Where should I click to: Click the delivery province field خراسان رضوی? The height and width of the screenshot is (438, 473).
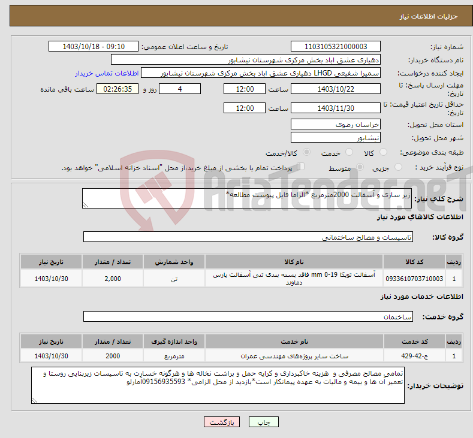(x=336, y=124)
